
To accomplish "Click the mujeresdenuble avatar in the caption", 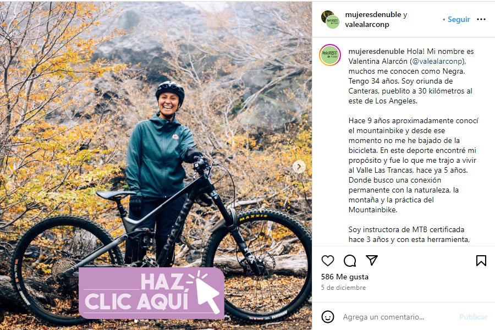I will click(330, 55).
